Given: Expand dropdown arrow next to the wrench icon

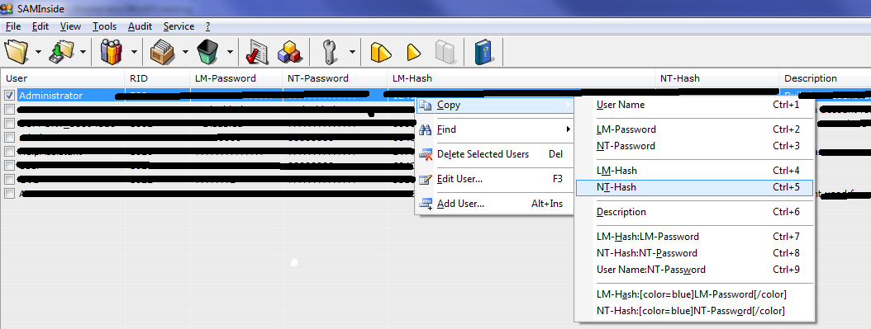Looking at the screenshot, I should (x=352, y=52).
